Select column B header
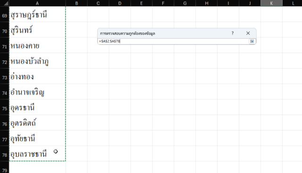Image resolution: width=302 pixels, height=173 pixels. [x=76, y=3]
